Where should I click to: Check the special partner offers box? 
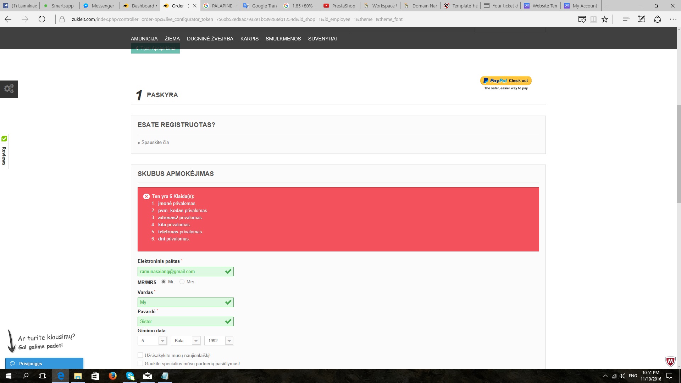(140, 363)
